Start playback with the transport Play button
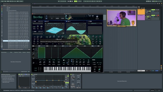Viewport: 163px width, 92px height. [x=68, y=1]
